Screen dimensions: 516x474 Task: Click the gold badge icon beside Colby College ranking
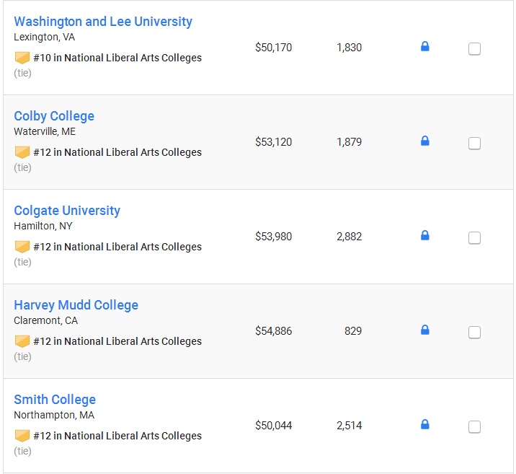[x=22, y=152]
